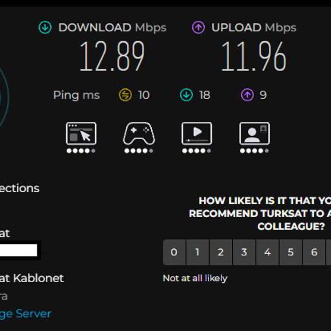Click the Change Server link

tap(25, 314)
